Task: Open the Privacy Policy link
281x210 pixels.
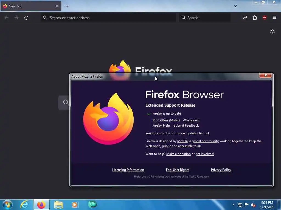Action: (221, 170)
